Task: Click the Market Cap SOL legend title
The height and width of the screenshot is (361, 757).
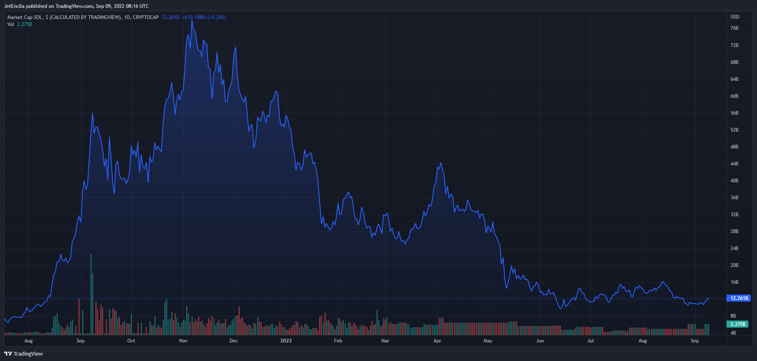Action: pos(83,17)
